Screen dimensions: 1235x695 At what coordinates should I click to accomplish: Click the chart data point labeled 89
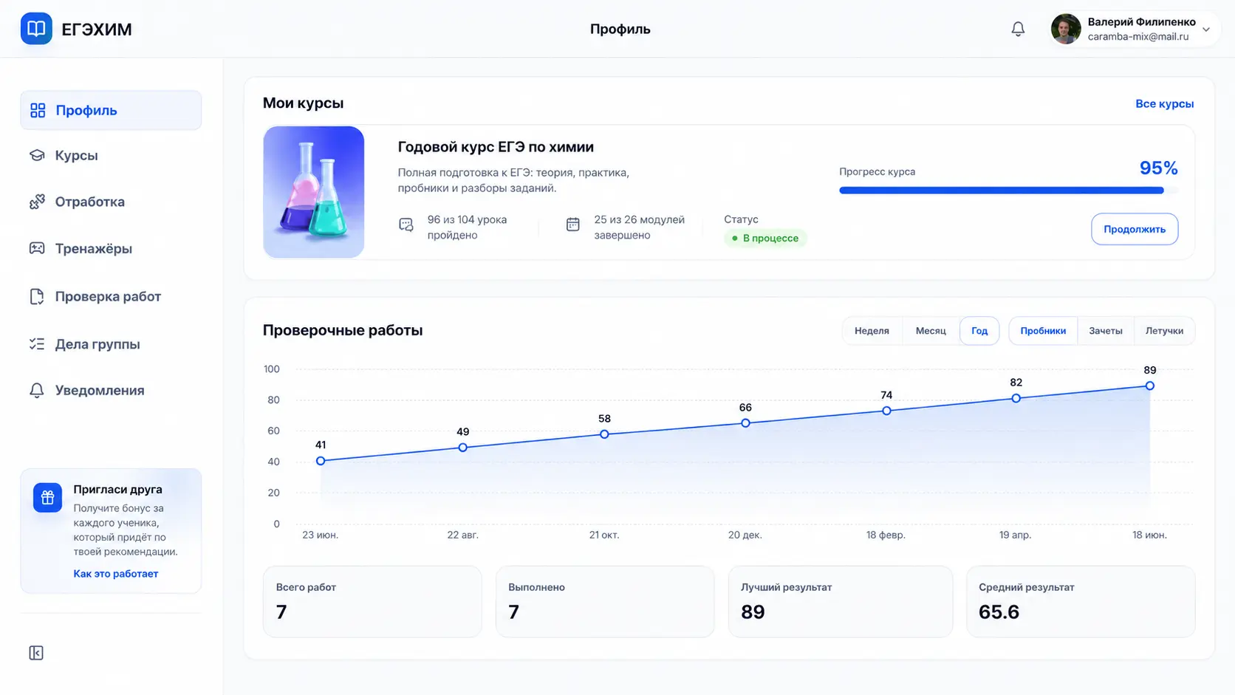[x=1150, y=386]
